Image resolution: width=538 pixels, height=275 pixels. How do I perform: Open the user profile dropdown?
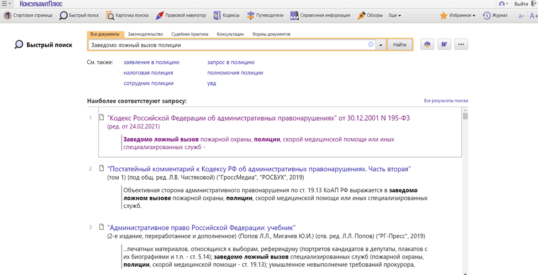(503, 4)
